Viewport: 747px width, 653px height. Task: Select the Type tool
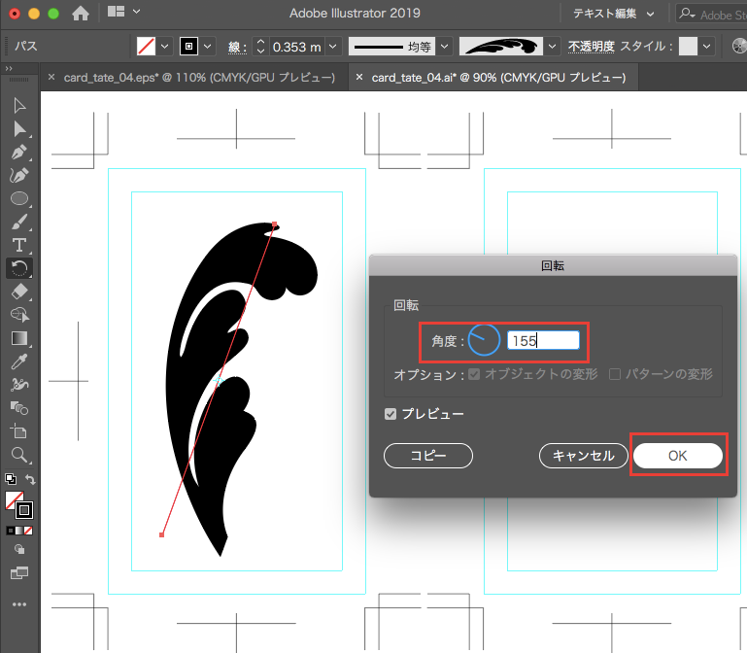point(18,245)
